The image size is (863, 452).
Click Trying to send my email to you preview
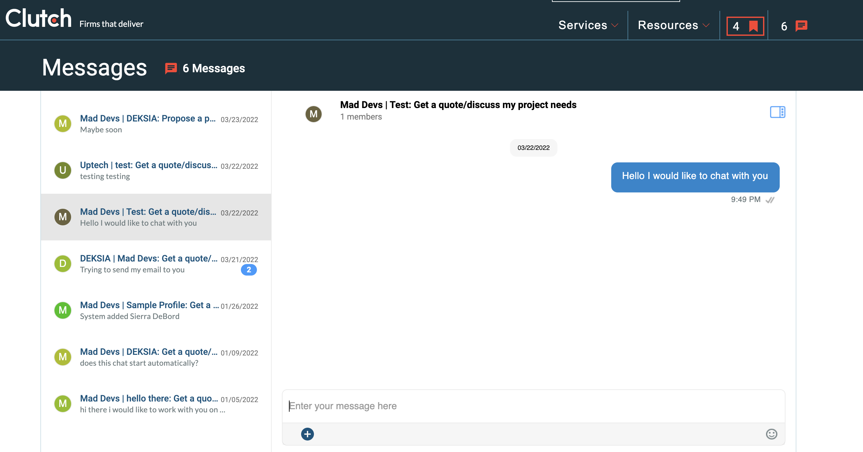point(132,269)
